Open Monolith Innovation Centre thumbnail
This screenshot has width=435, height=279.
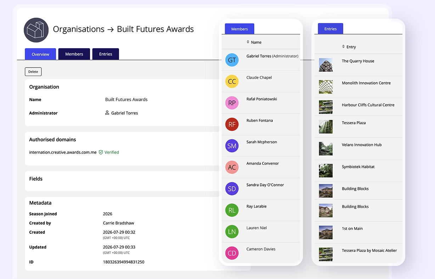coord(326,87)
